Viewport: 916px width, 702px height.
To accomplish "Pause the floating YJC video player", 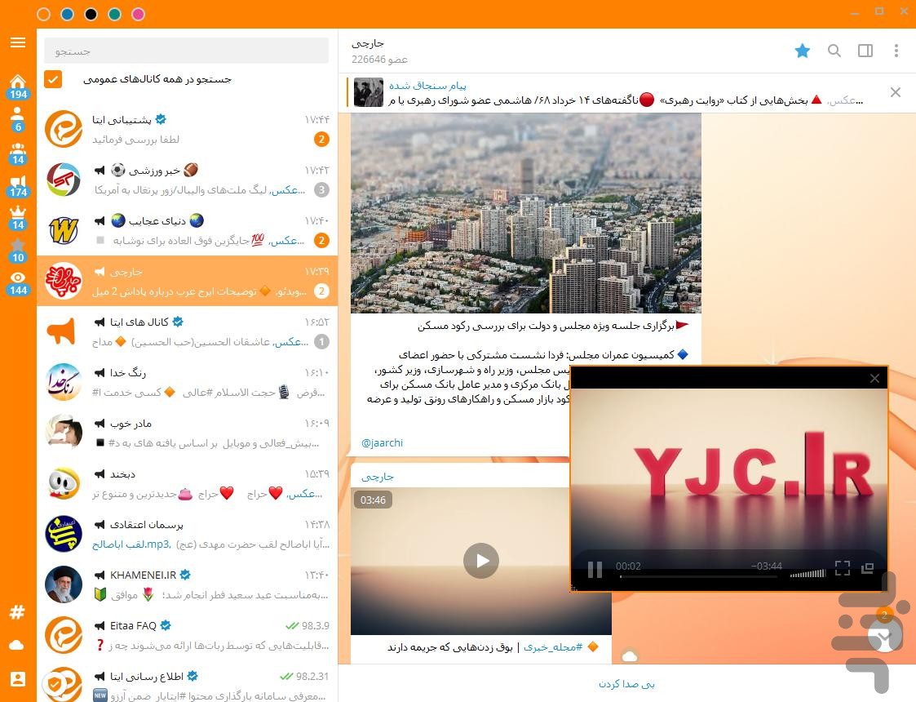I will point(595,569).
